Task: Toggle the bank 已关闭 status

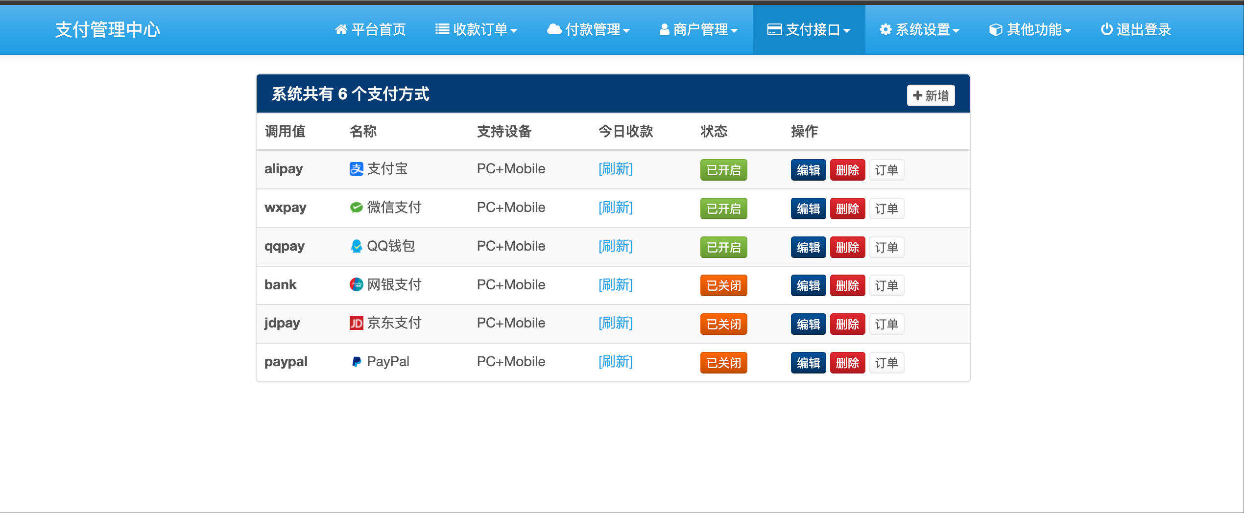Action: pyautogui.click(x=723, y=285)
